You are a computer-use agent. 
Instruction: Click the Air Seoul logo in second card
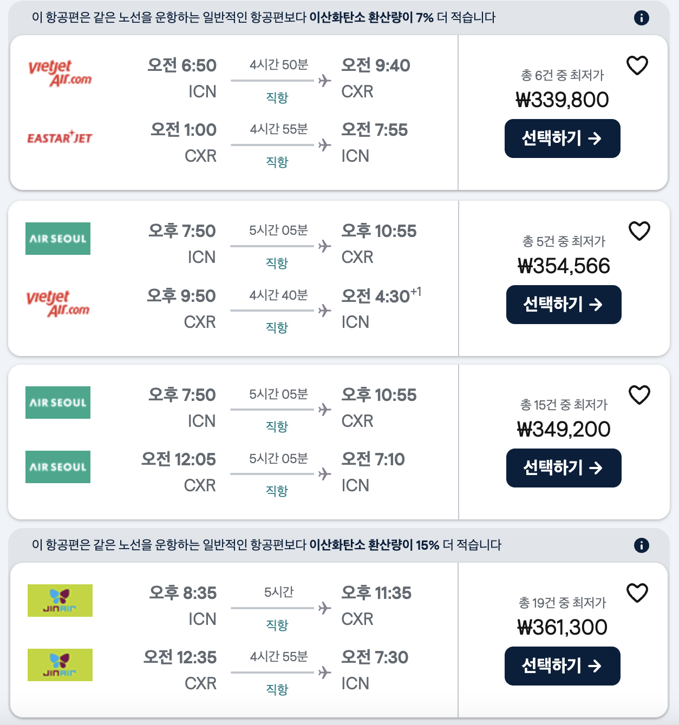(x=57, y=239)
